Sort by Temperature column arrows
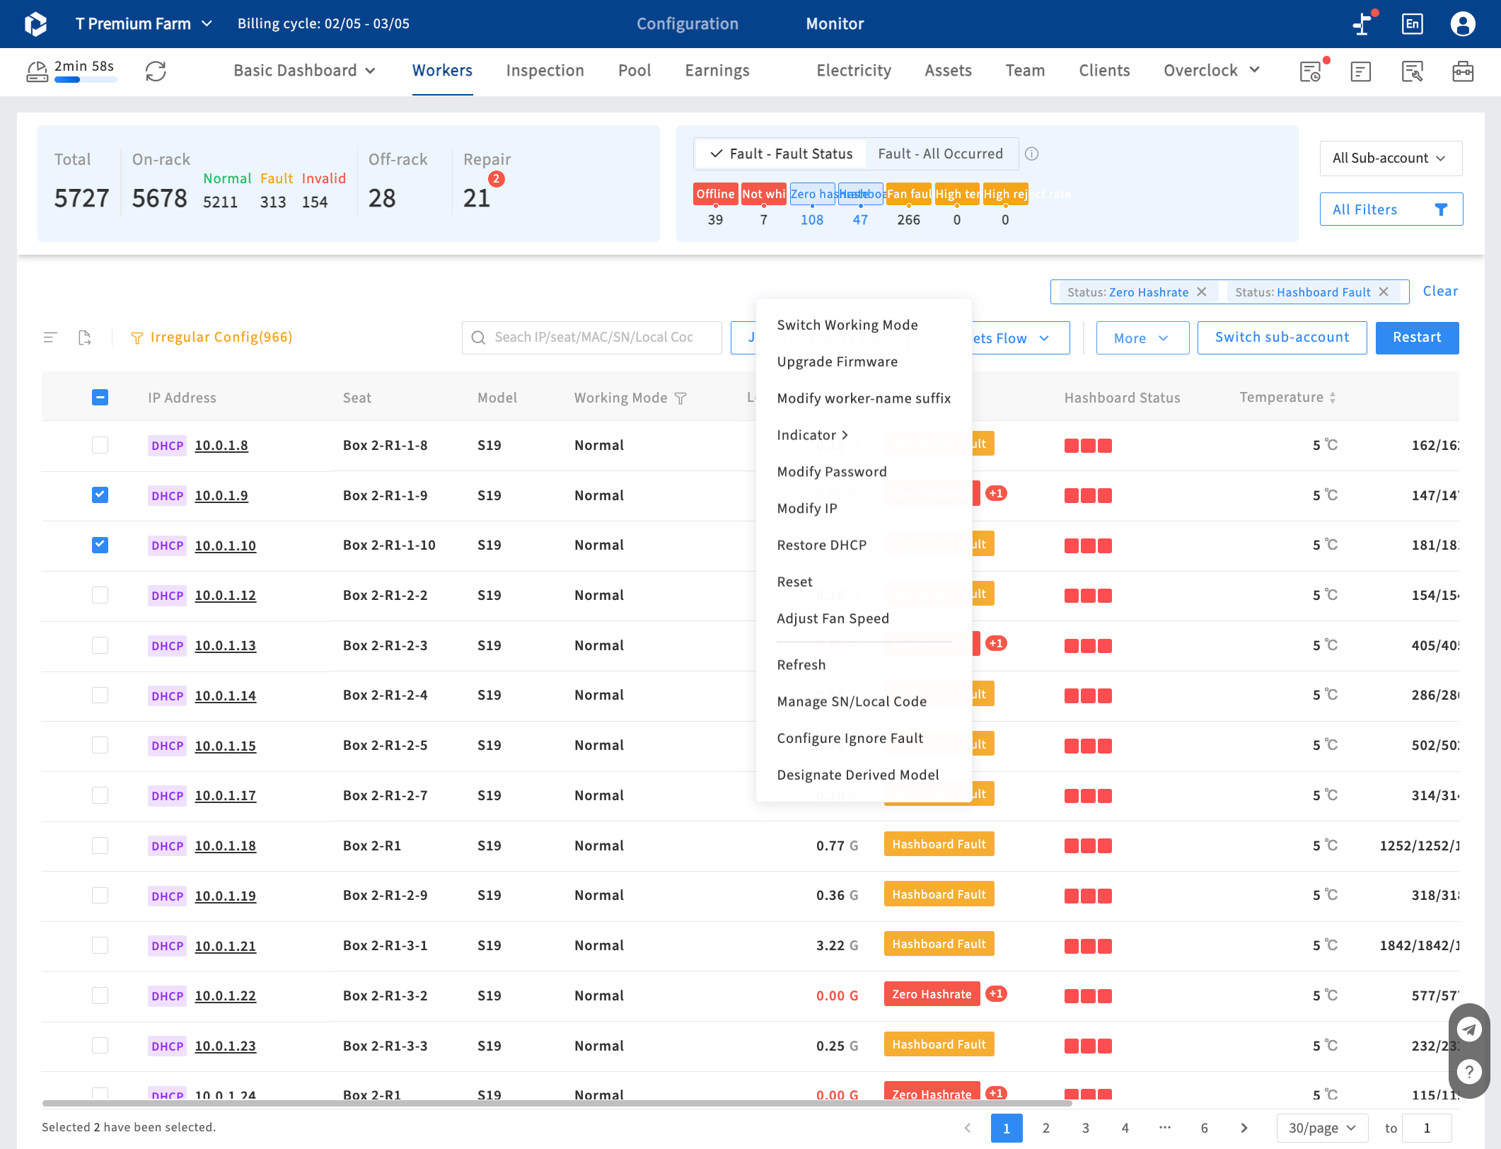 pyautogui.click(x=1333, y=398)
